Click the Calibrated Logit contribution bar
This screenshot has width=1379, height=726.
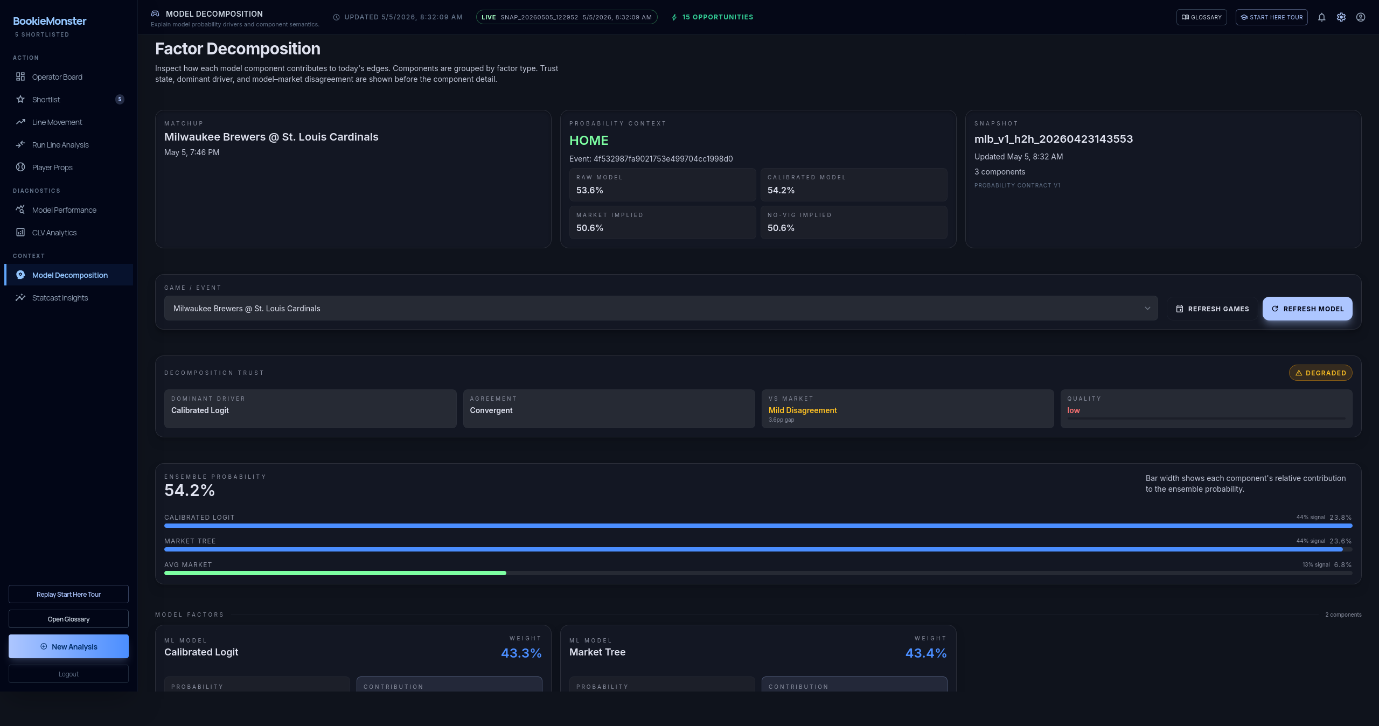pos(758,525)
